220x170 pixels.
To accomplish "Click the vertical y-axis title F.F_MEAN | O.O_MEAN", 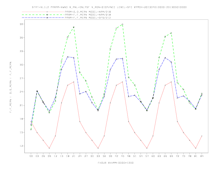I will tap(11, 87).
